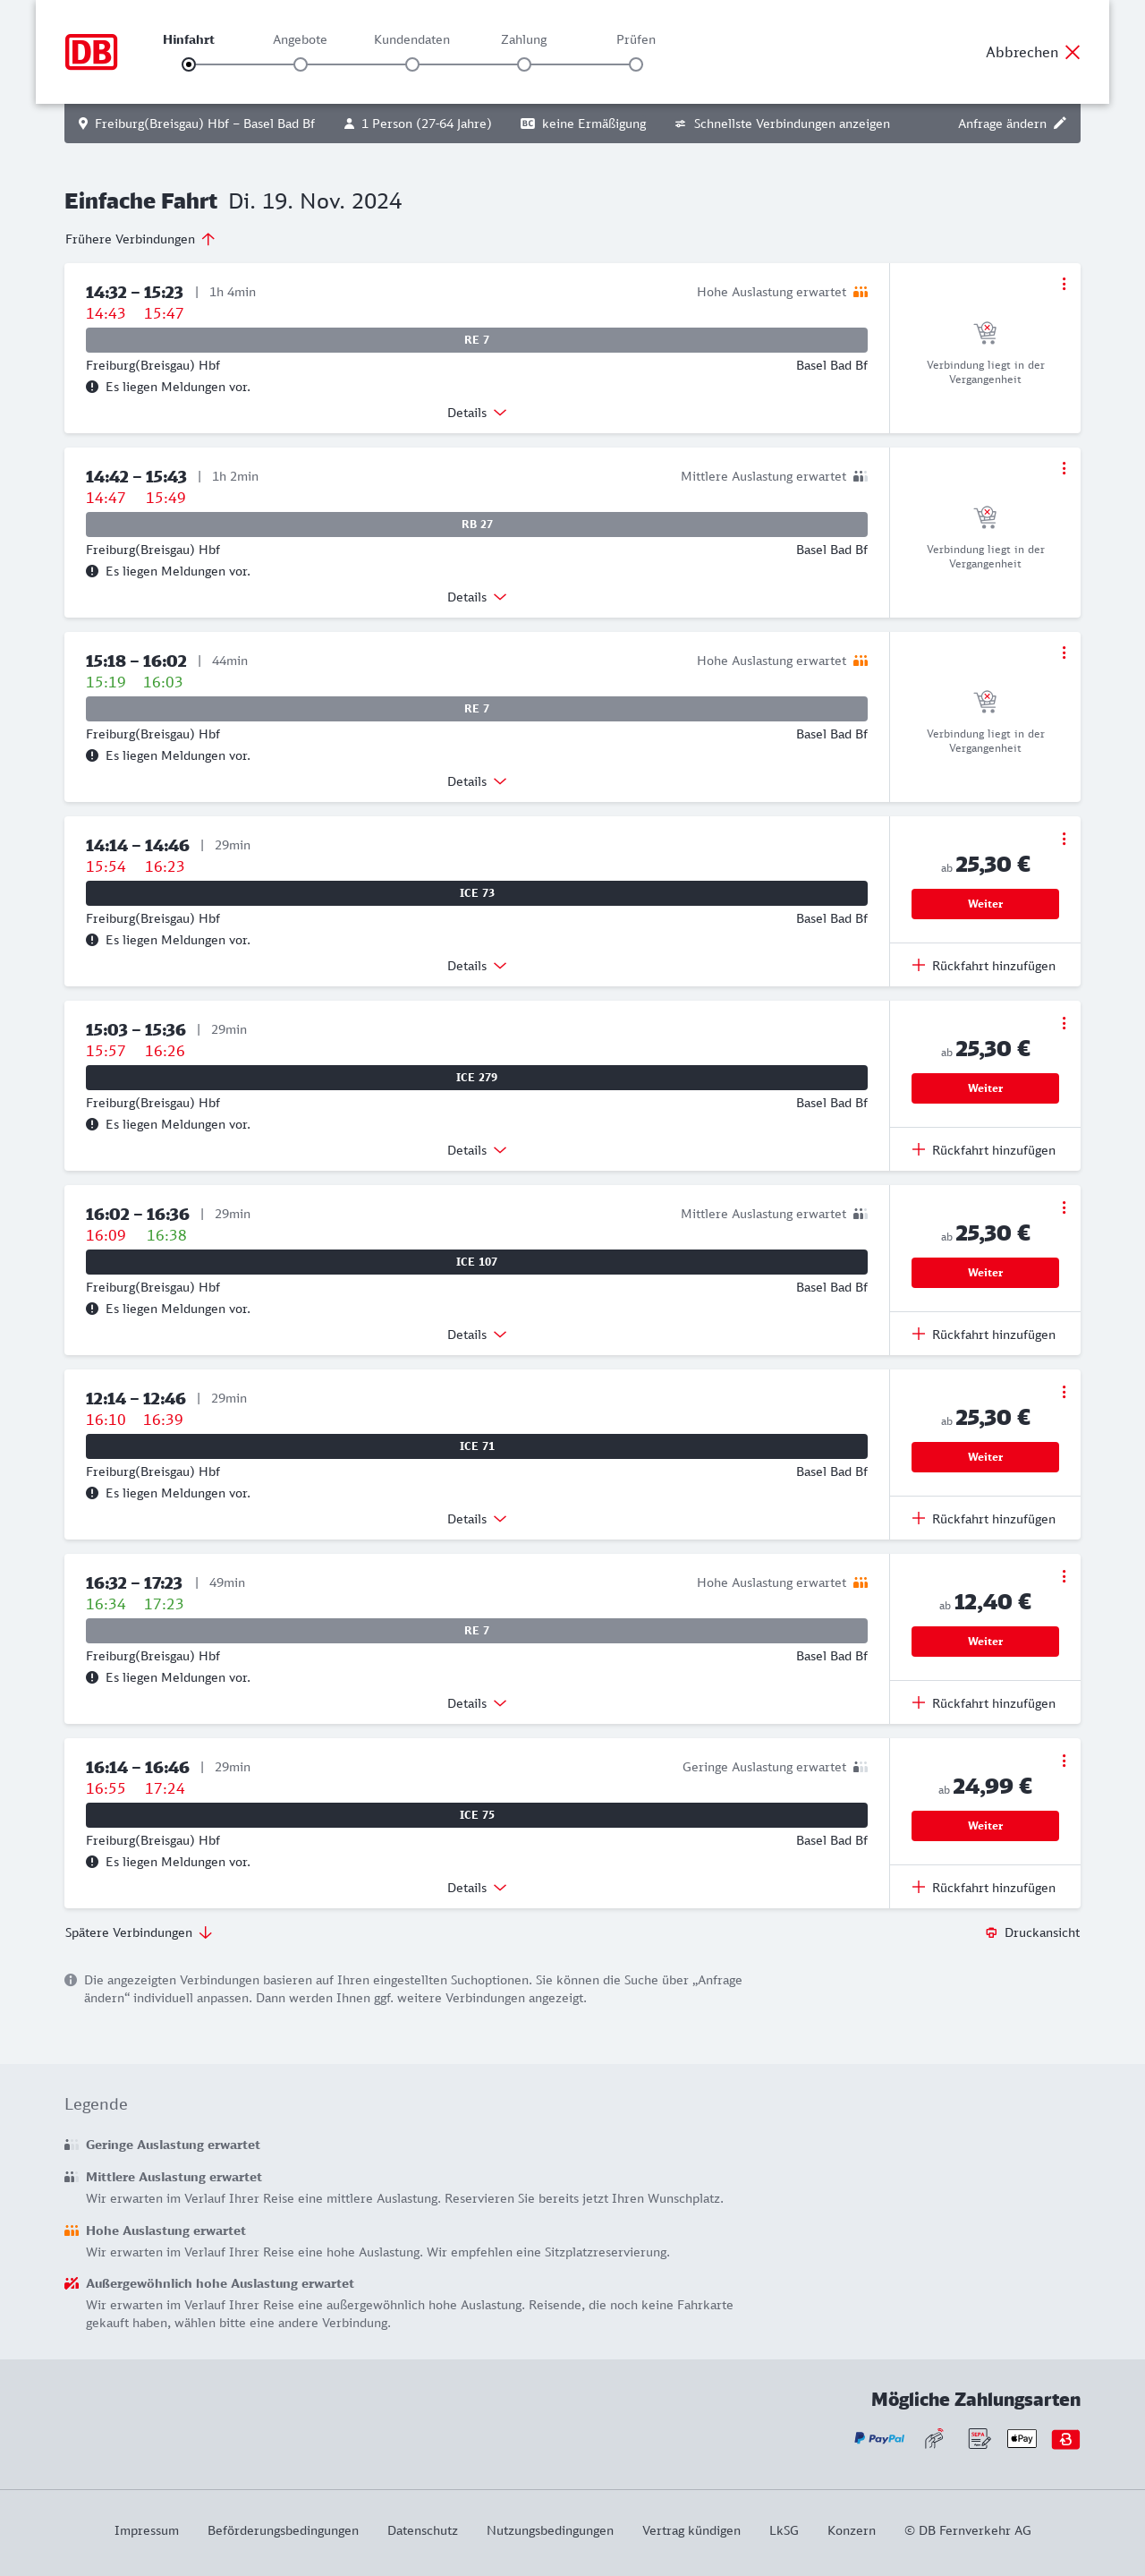Click the high occupancy icon on 14:32 RE 7
Viewport: 1145px width, 2576px height.
click(x=861, y=292)
